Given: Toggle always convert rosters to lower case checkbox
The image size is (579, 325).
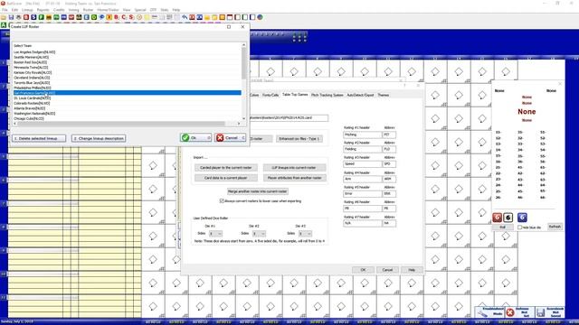Looking at the screenshot, I should pos(222,201).
